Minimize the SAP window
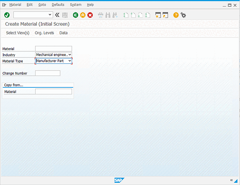This screenshot has height=185, width=240. (224, 5)
